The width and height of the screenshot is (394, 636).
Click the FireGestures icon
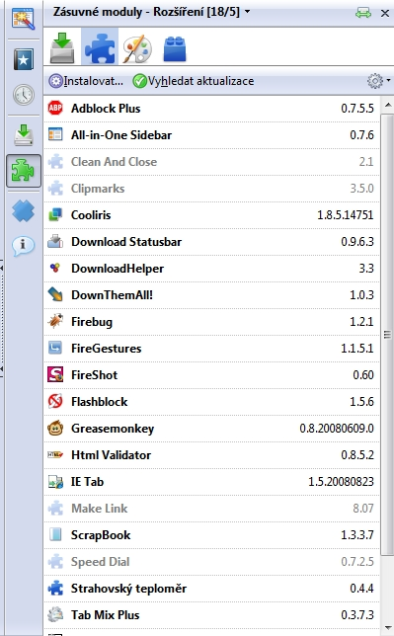point(55,348)
